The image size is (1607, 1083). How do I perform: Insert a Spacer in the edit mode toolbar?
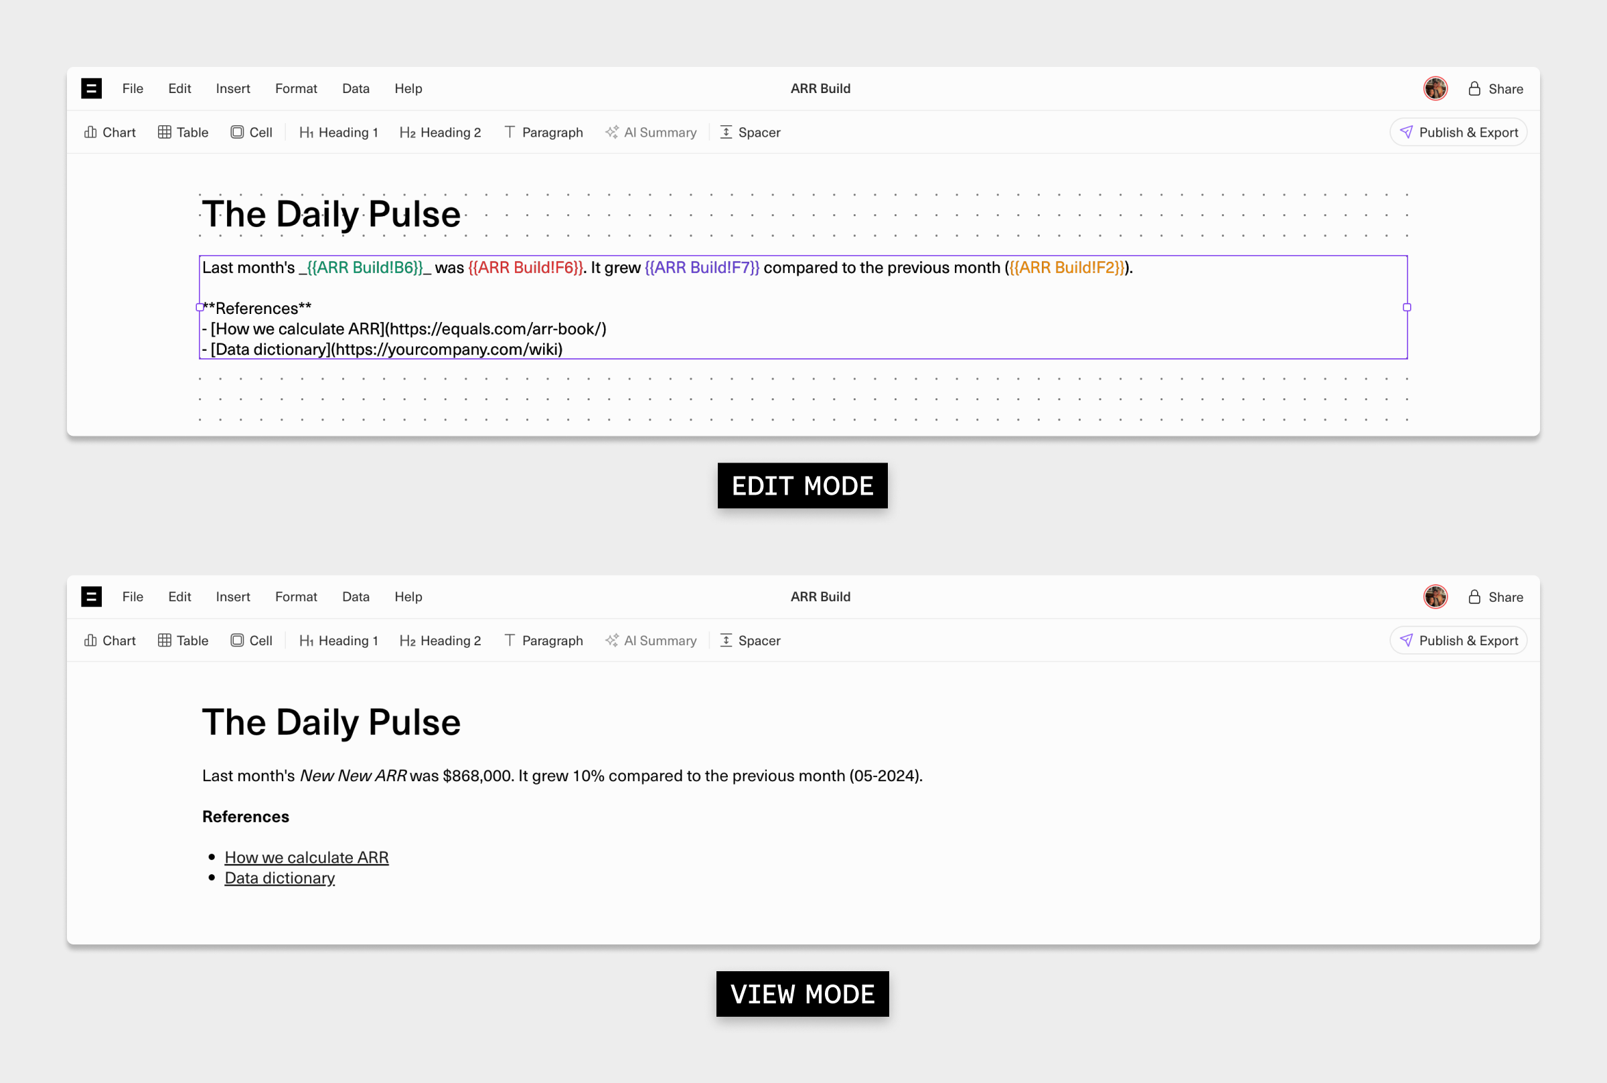751,132
